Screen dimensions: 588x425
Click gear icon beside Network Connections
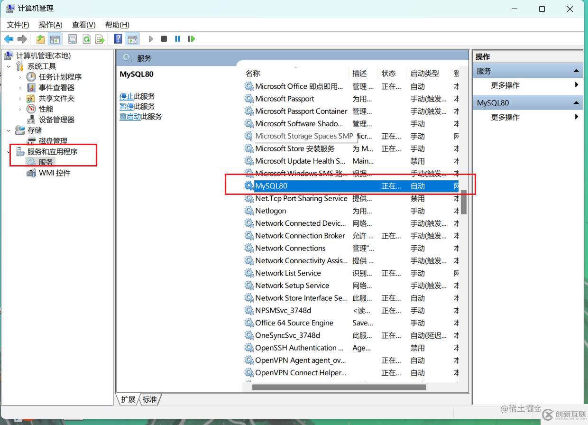[x=249, y=248]
